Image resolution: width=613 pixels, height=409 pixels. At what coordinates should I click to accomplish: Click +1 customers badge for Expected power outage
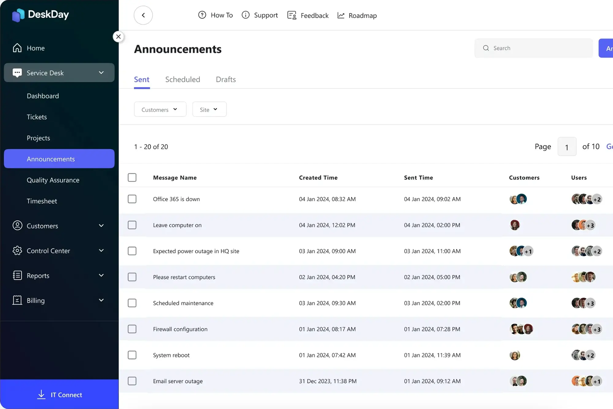528,251
